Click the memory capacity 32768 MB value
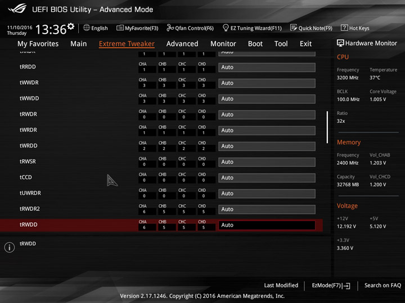The image size is (405, 303). [348, 185]
